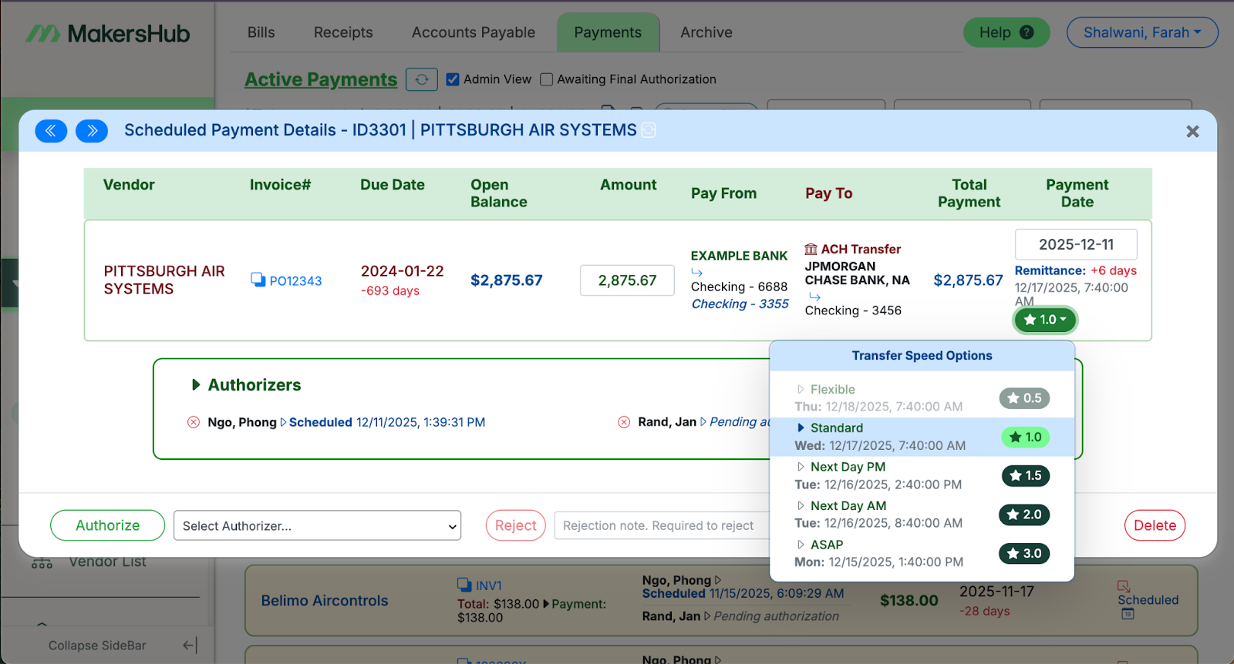Click the INV1 document icon in Belimo row
Viewport: 1234px width, 664px height.
coord(464,585)
